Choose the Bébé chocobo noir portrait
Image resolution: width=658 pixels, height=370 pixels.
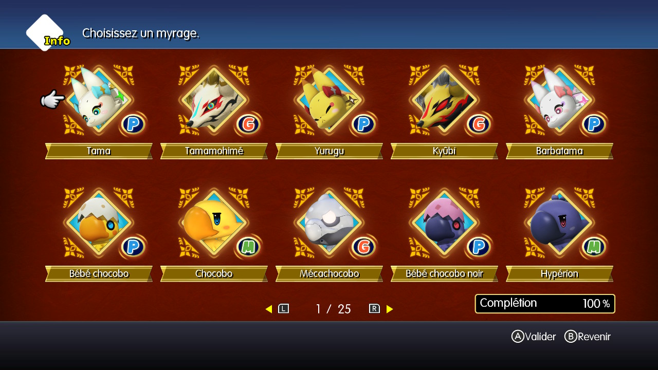(444, 223)
